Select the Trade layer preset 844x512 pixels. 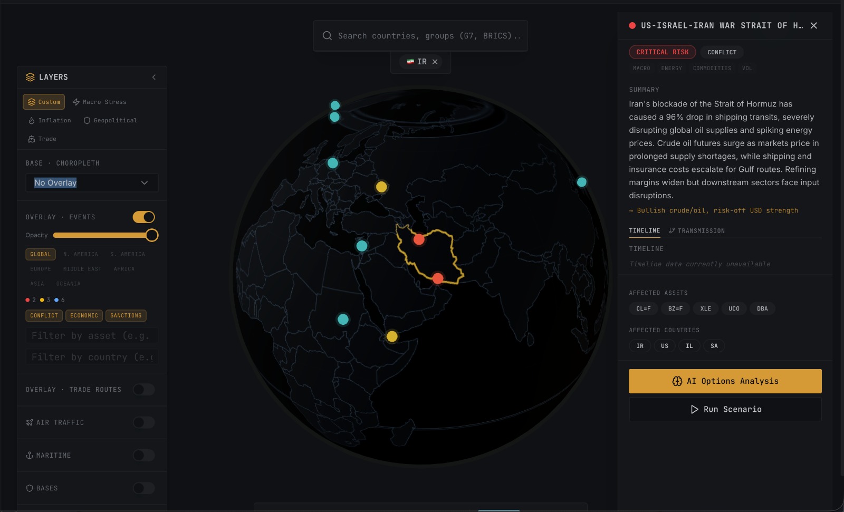coord(42,139)
